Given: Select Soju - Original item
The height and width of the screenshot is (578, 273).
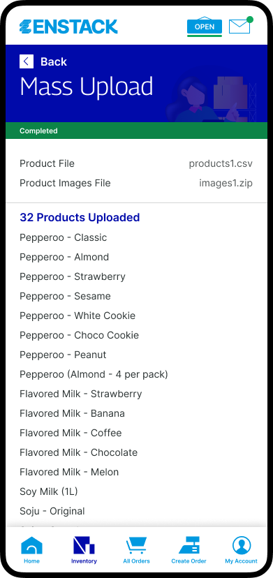Looking at the screenshot, I should pyautogui.click(x=52, y=511).
